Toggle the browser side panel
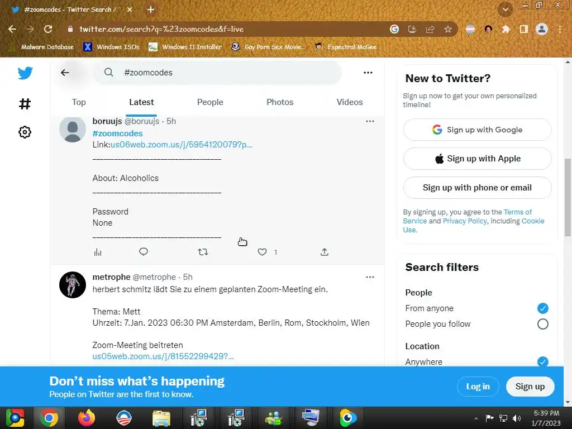Screen dimensions: 572x429 (x=524, y=29)
